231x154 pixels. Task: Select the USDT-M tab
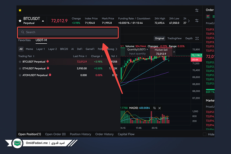(x=41, y=40)
